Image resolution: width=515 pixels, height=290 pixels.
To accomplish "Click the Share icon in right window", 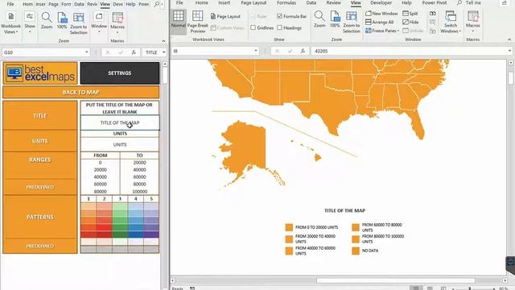I will pyautogui.click(x=505, y=3).
